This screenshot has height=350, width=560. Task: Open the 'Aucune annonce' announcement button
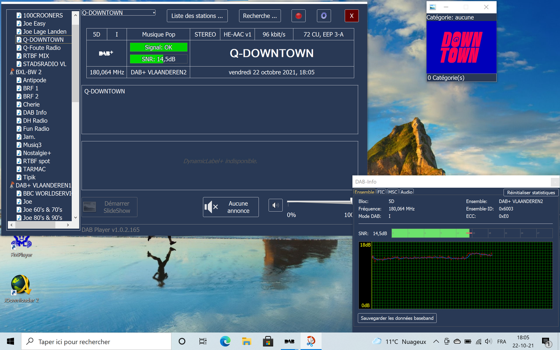point(231,207)
